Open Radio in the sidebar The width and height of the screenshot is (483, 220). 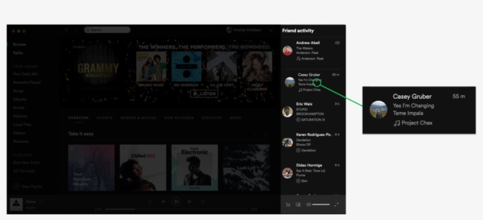pyautogui.click(x=18, y=53)
